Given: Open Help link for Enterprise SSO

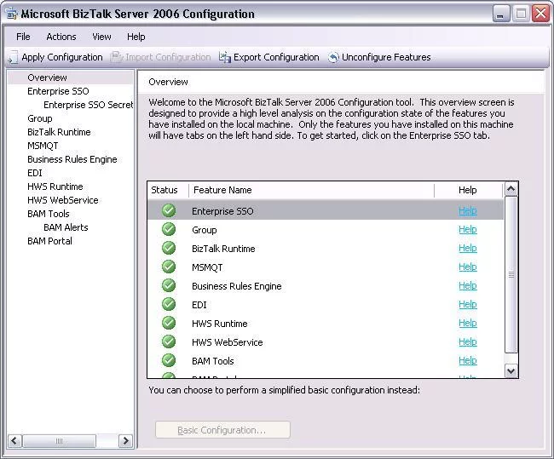Looking at the screenshot, I should (468, 211).
